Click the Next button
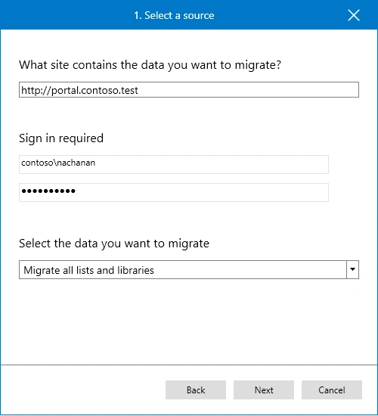 tap(264, 390)
